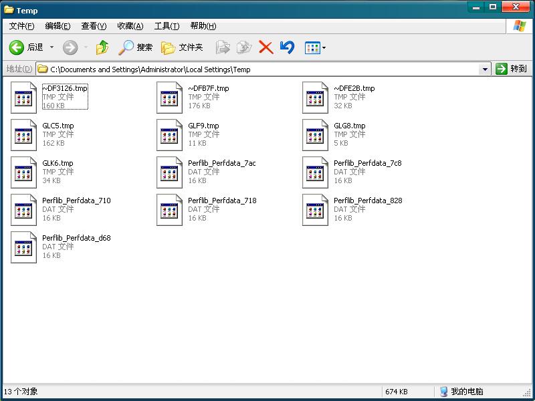Open the Search (搜索) magnifier tool
This screenshot has height=401, width=535.
click(135, 47)
